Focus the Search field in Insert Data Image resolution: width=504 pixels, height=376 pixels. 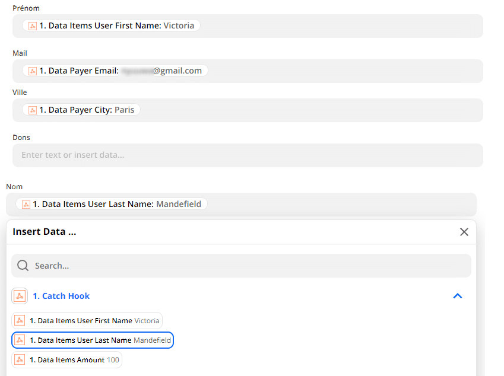(241, 266)
